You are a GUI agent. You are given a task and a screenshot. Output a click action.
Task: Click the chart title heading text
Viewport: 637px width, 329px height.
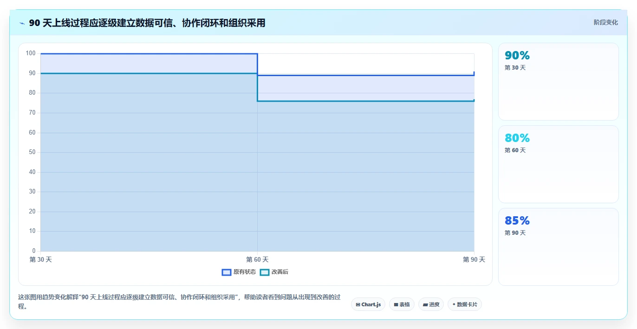click(147, 23)
